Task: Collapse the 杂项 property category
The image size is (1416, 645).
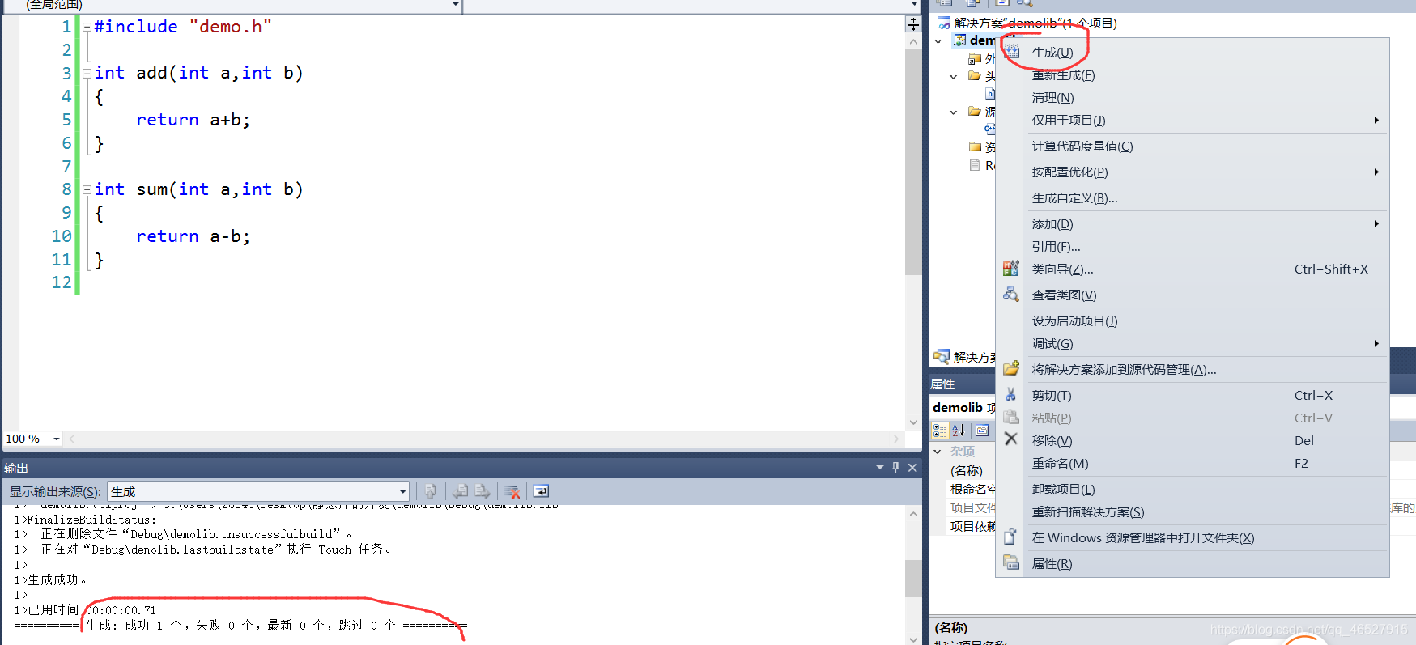Action: click(x=938, y=452)
